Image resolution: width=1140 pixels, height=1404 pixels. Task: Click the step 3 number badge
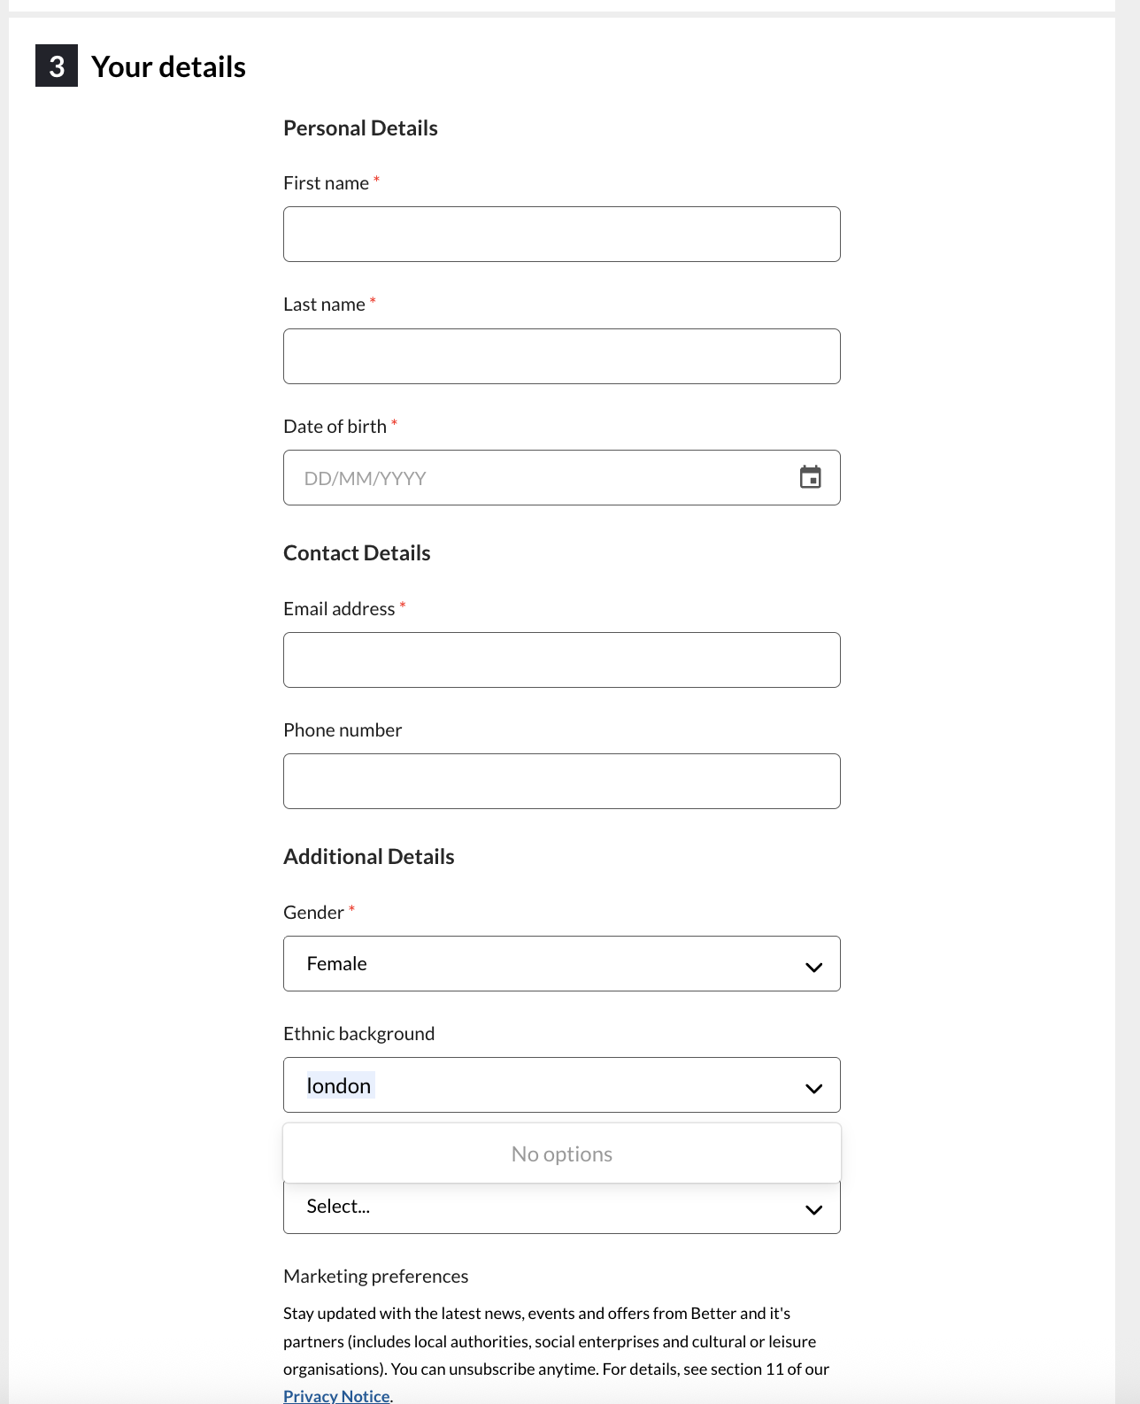[57, 66]
